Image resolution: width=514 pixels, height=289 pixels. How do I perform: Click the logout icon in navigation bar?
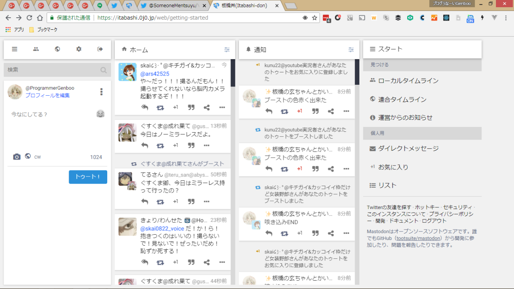click(100, 49)
